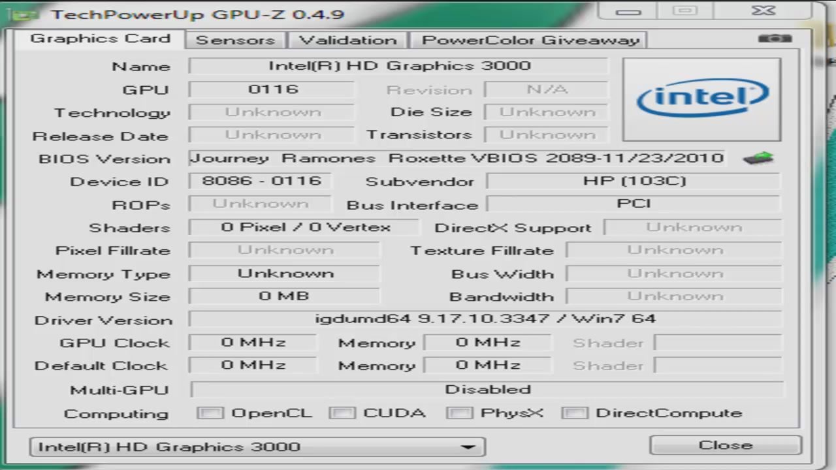Screen dimensions: 836x470
Task: Click the Texture Fillrate Unknown field
Action: [674, 250]
